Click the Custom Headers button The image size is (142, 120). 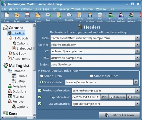(120, 115)
